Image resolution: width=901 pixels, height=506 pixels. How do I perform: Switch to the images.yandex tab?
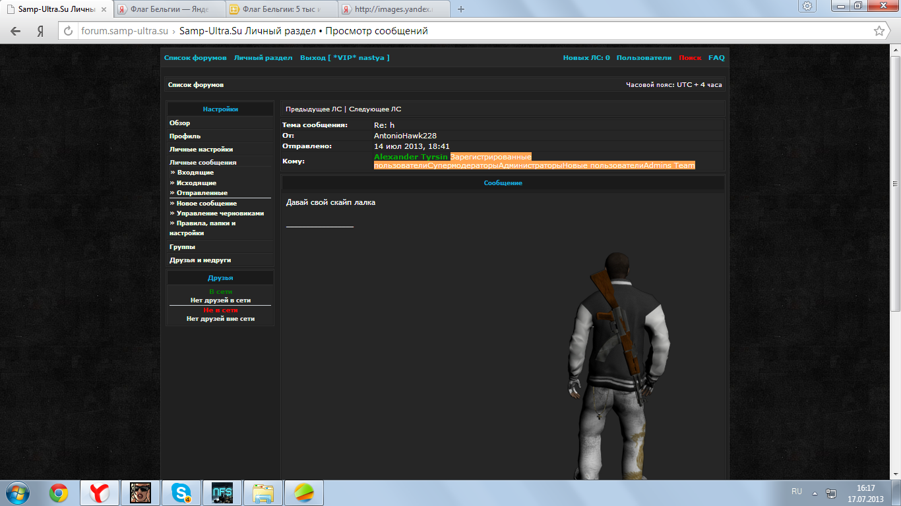(x=392, y=10)
